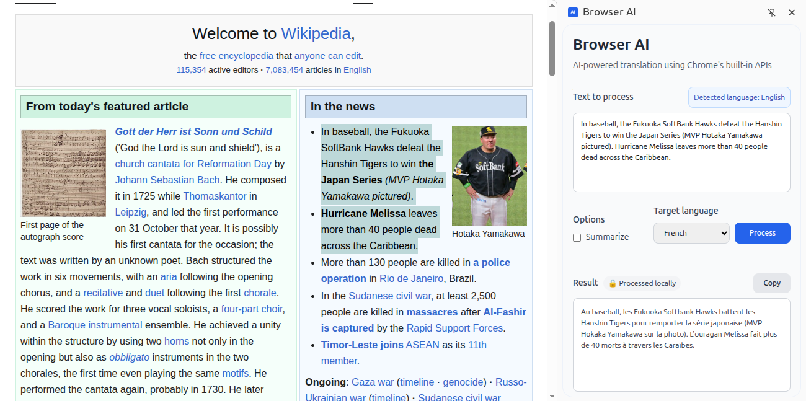Click the aria link
Viewport: 806px width, 401px height.
pyautogui.click(x=169, y=276)
